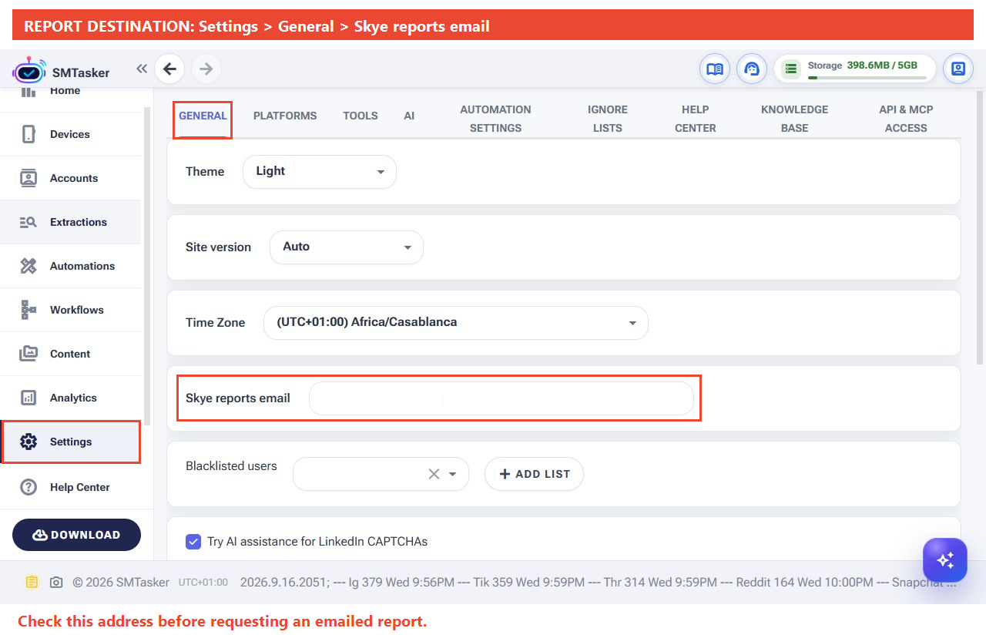Toggle AI assistance for LinkedIn CAPTCHAs checkbox
The height and width of the screenshot is (635, 986).
click(x=193, y=542)
